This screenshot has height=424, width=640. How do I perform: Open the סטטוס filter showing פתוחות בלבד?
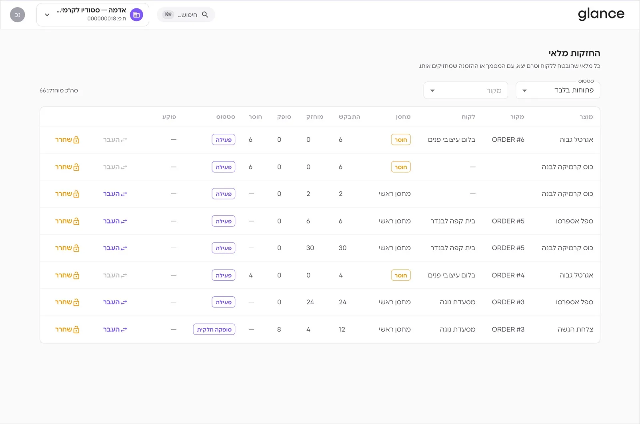(558, 90)
